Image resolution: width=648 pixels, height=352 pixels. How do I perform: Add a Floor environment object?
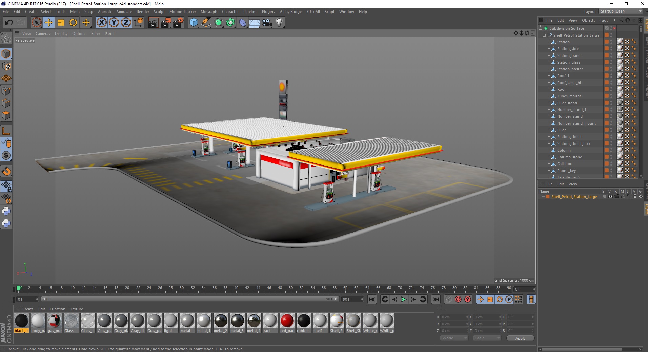pyautogui.click(x=255, y=23)
